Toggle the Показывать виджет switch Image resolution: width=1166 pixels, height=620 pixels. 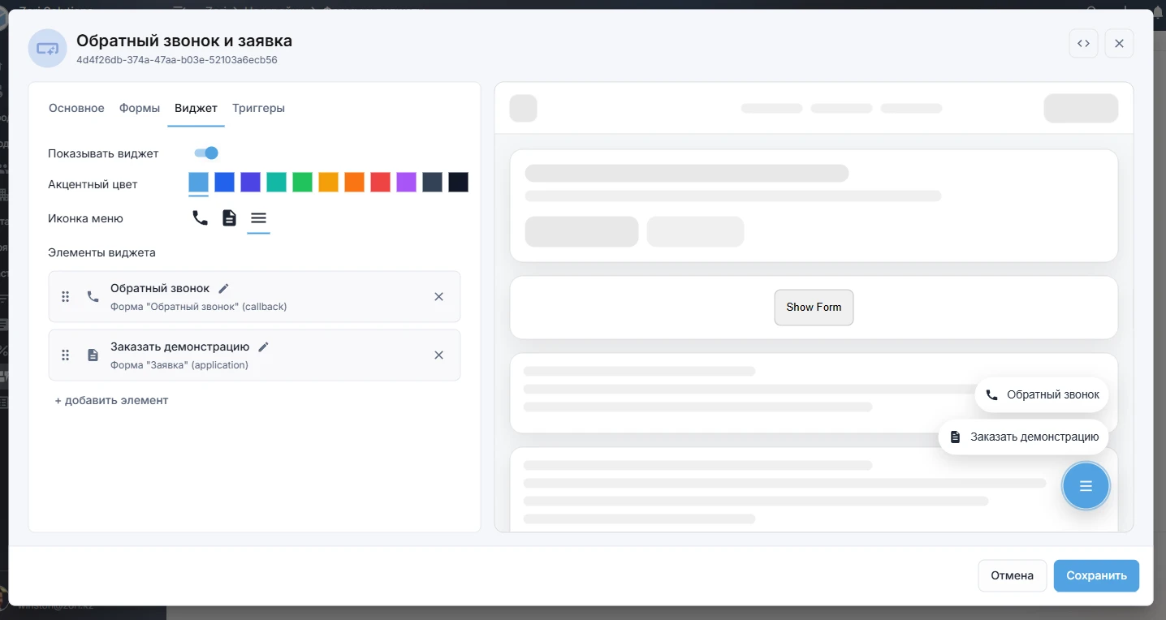point(206,153)
